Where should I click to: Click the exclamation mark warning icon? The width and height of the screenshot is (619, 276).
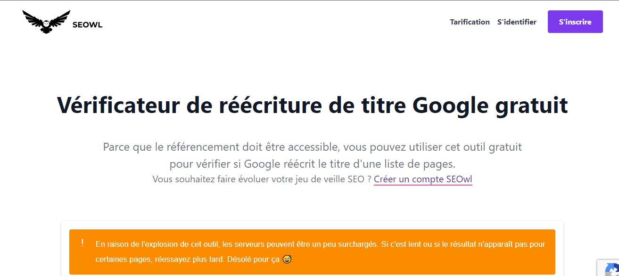[83, 243]
